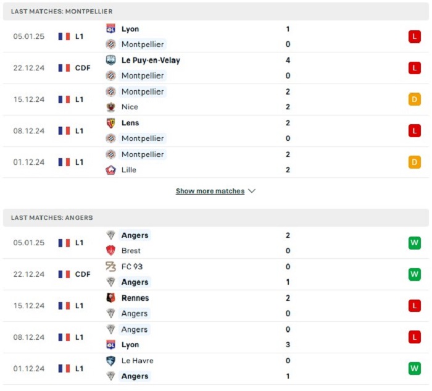432x391 pixels.
Task: Click the green W badge for Angers vs Brest
Action: pos(415,243)
